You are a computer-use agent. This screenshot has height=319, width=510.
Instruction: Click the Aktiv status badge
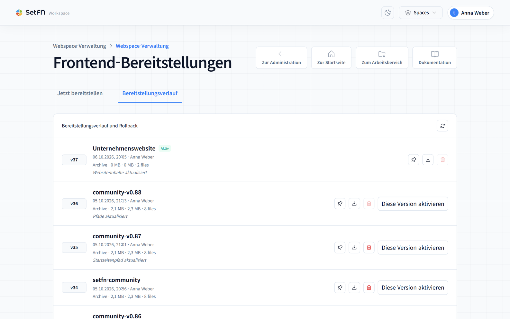coord(165,149)
